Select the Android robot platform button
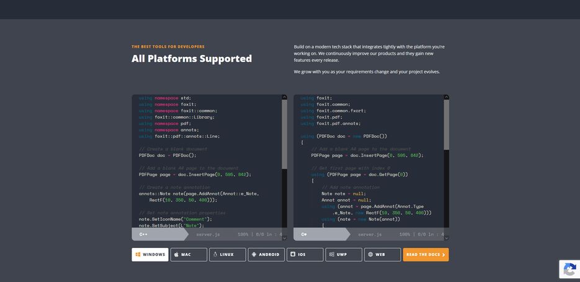This screenshot has width=580, height=282. (x=266, y=254)
